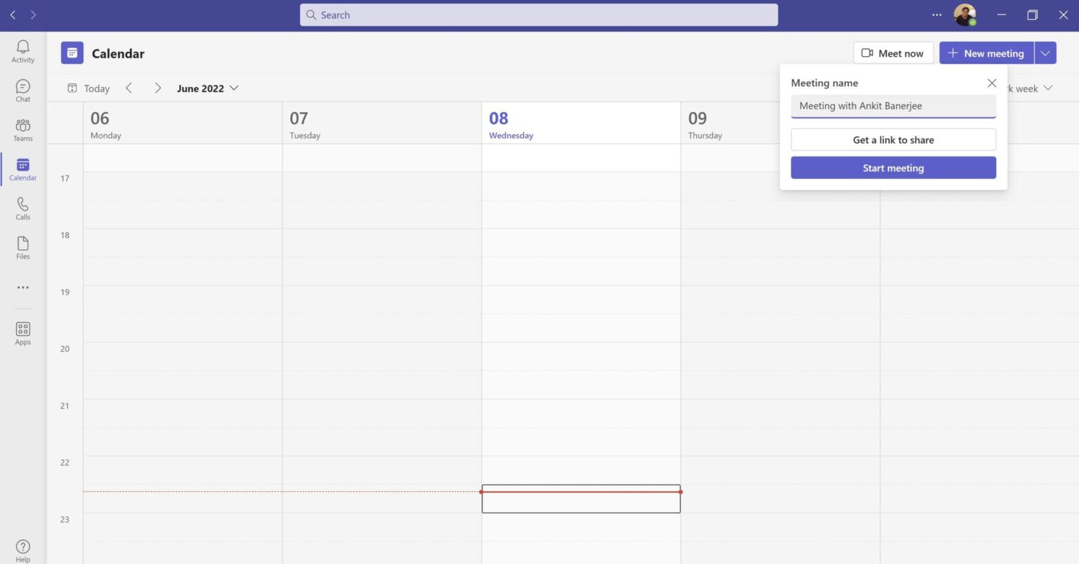1079x564 pixels.
Task: Start the meeting with Ankit Banerjee
Action: 893,168
